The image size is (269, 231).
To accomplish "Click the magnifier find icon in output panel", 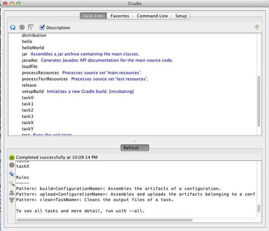I will pos(12,183).
